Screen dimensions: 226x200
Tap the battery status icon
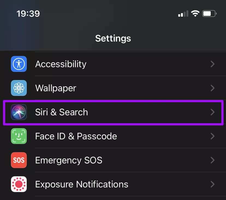209,13
